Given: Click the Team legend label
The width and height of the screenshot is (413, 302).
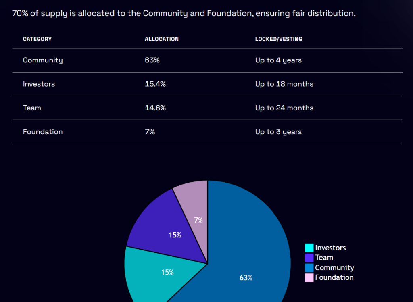Looking at the screenshot, I should click(x=324, y=258).
